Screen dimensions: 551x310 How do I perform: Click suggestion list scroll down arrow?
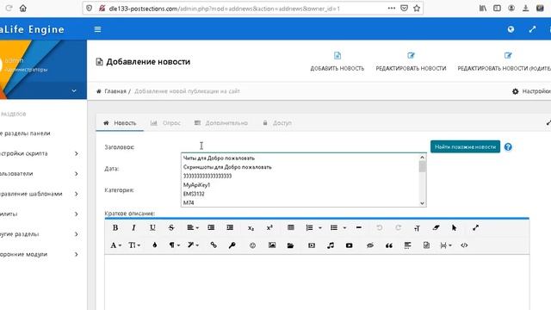point(422,203)
